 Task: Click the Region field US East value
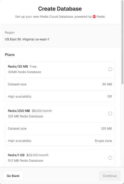[x=27, y=39]
